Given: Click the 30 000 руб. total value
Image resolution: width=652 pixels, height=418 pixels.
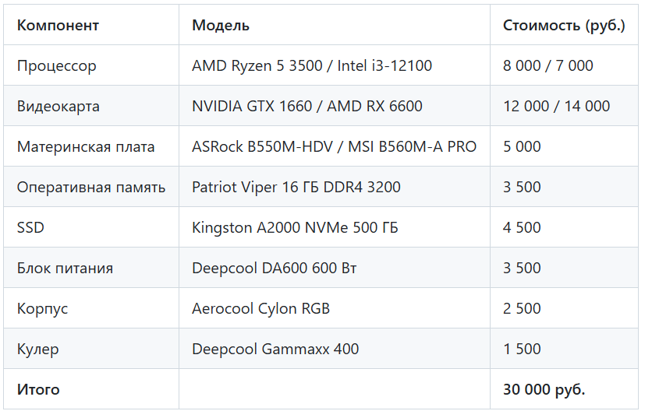Looking at the screenshot, I should pos(544,389).
